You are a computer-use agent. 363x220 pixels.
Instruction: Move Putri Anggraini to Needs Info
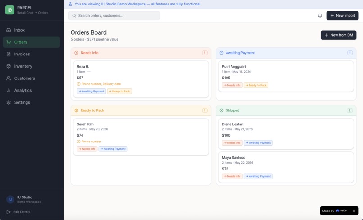[232, 85]
